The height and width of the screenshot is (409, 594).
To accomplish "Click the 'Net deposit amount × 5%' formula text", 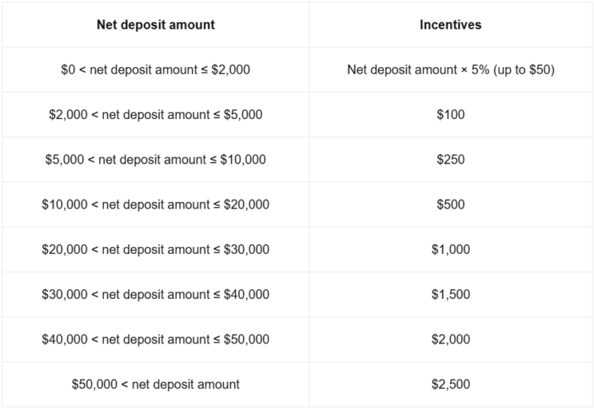I will [413, 69].
